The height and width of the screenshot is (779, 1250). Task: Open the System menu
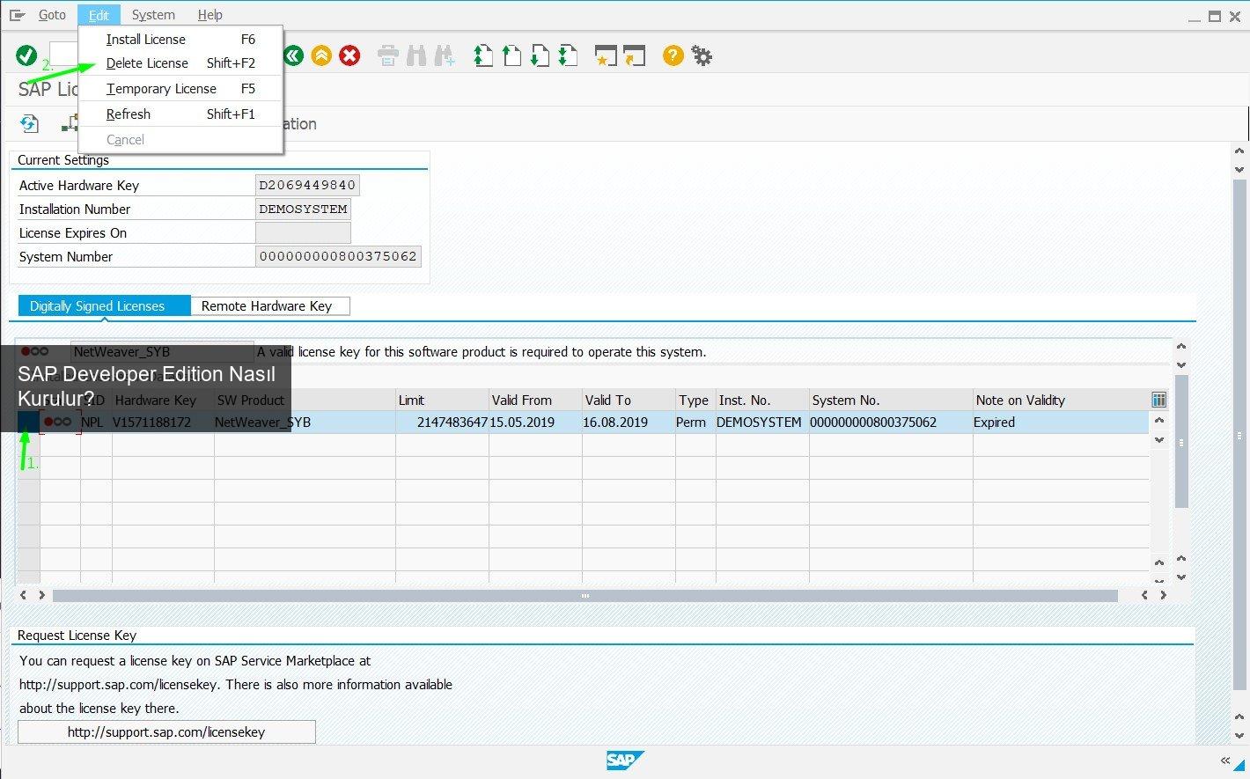153,15
